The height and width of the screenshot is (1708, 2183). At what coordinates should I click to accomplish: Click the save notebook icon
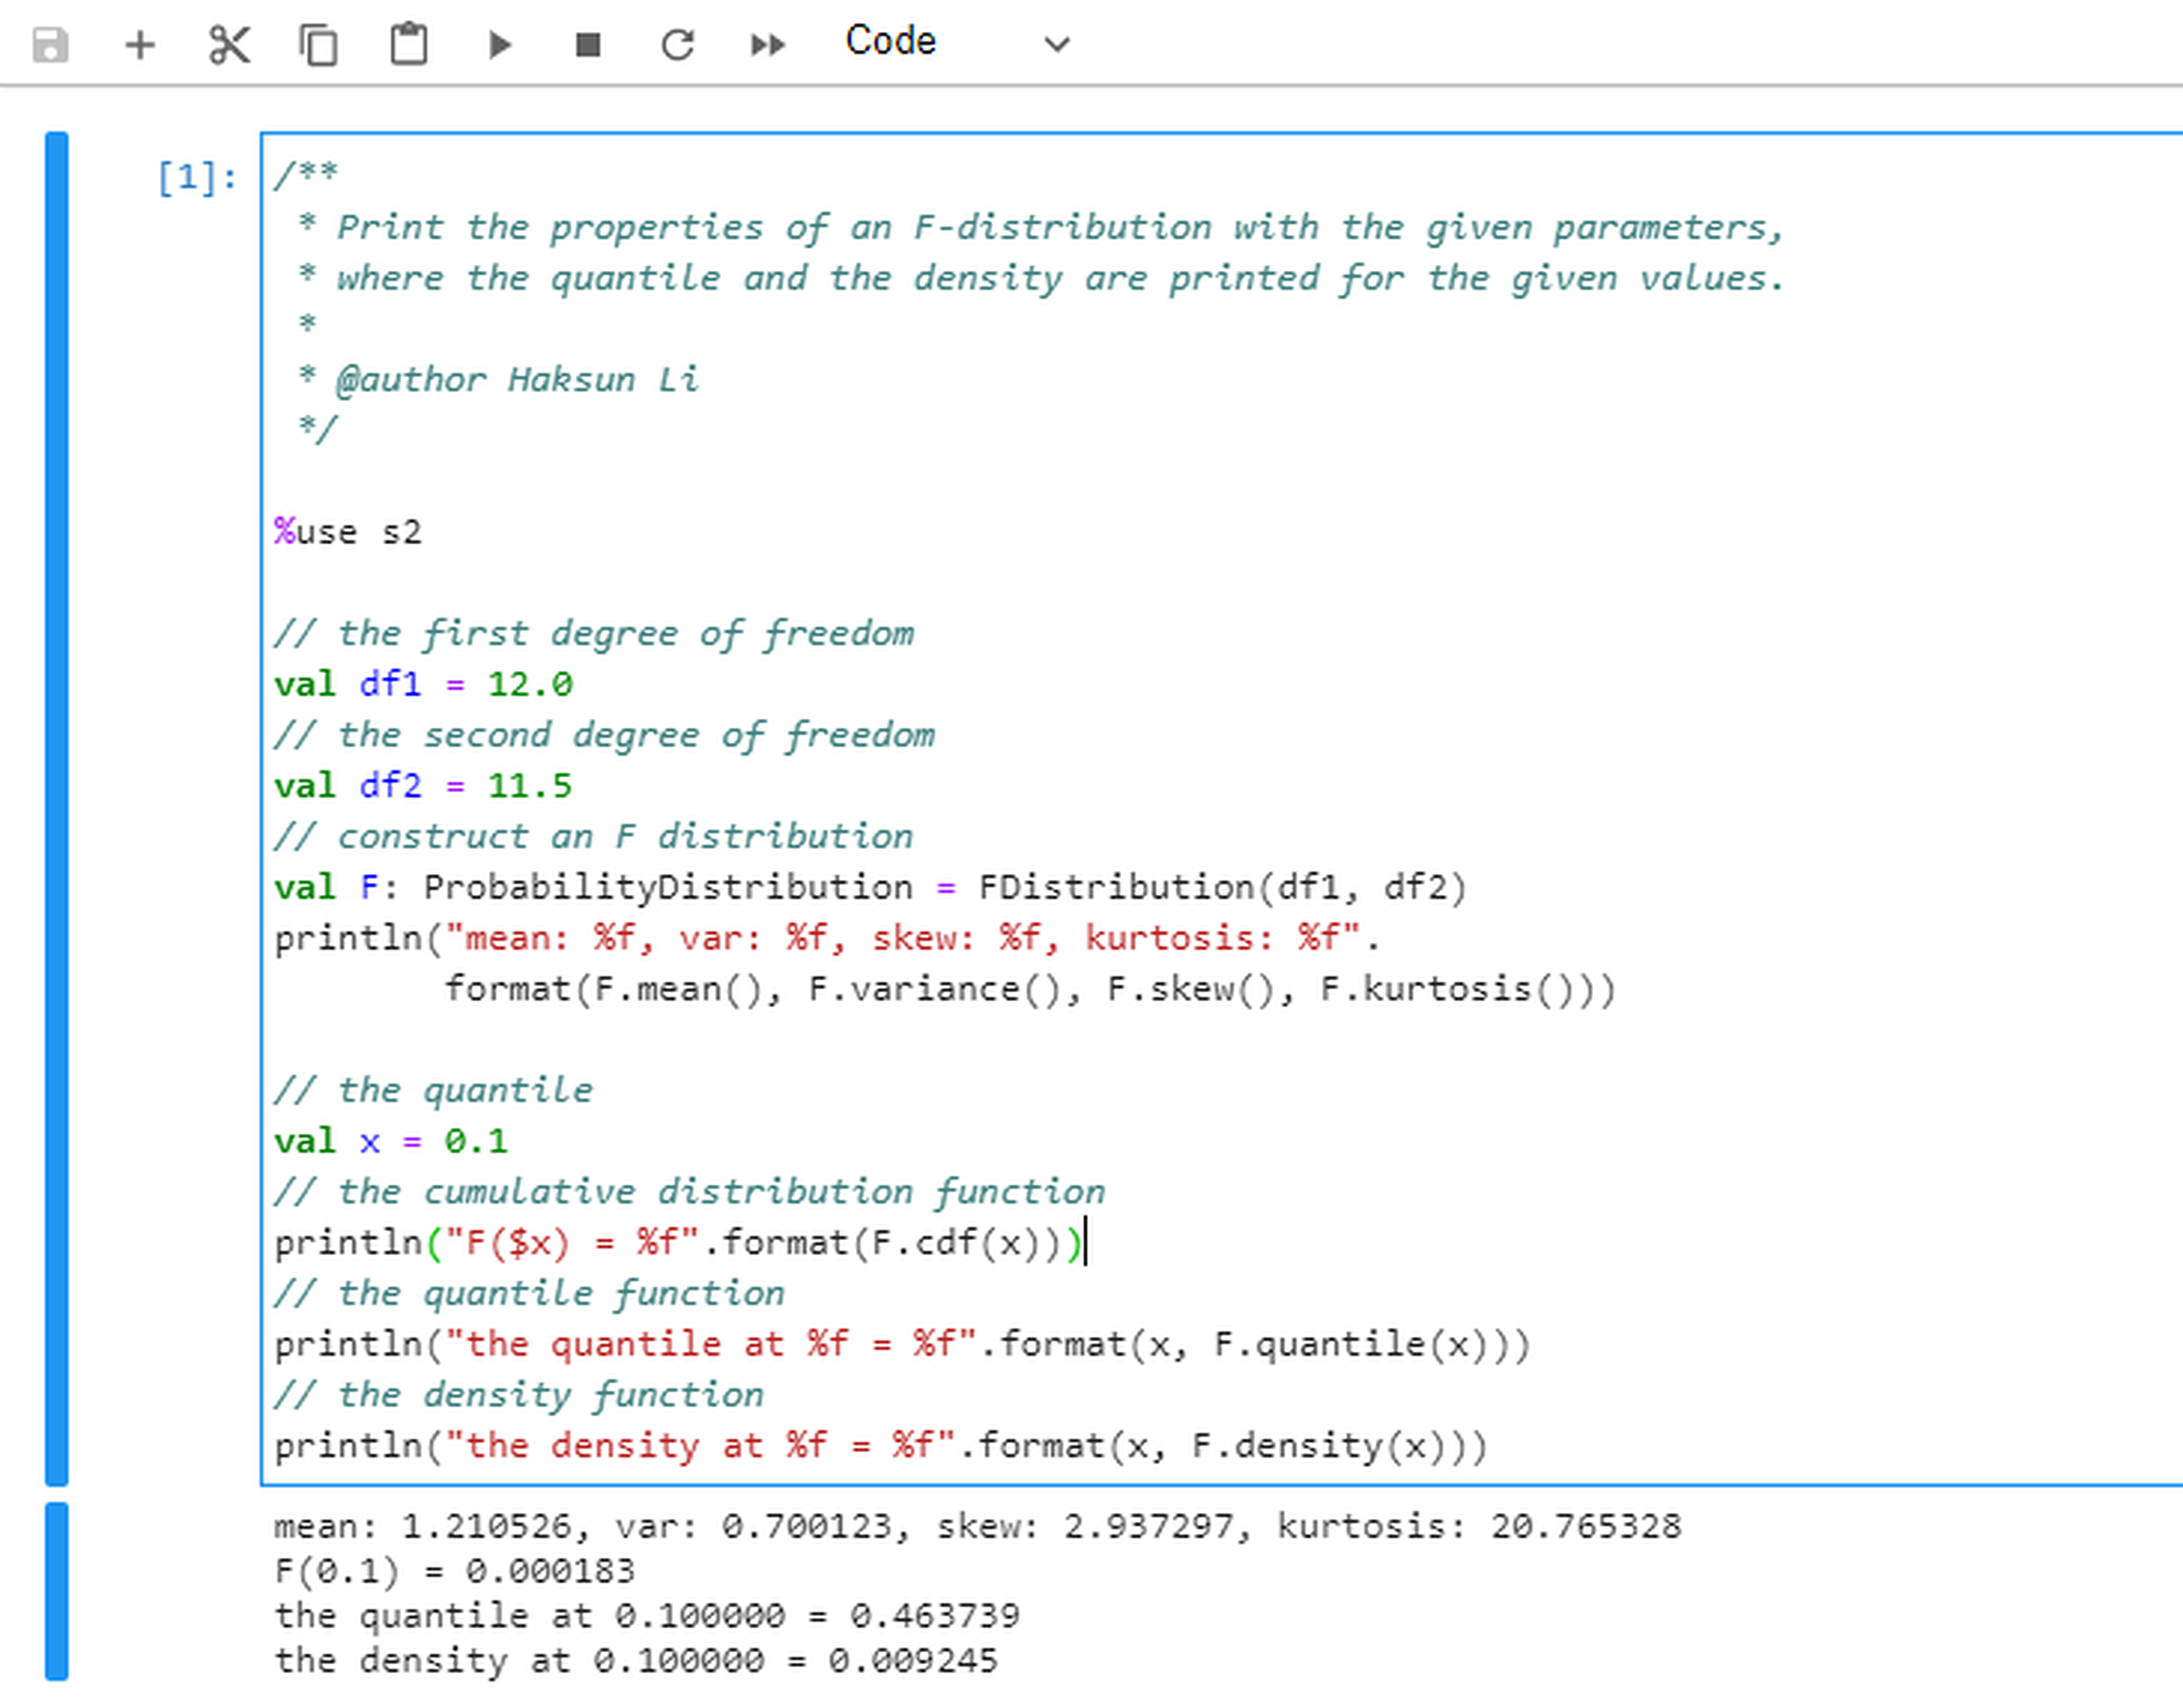pos(50,44)
